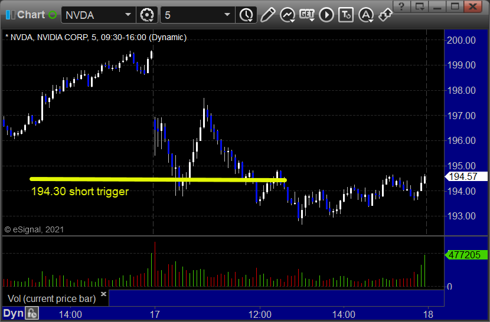Open the alerts A circle icon
490x322 pixels.
[x=366, y=15]
